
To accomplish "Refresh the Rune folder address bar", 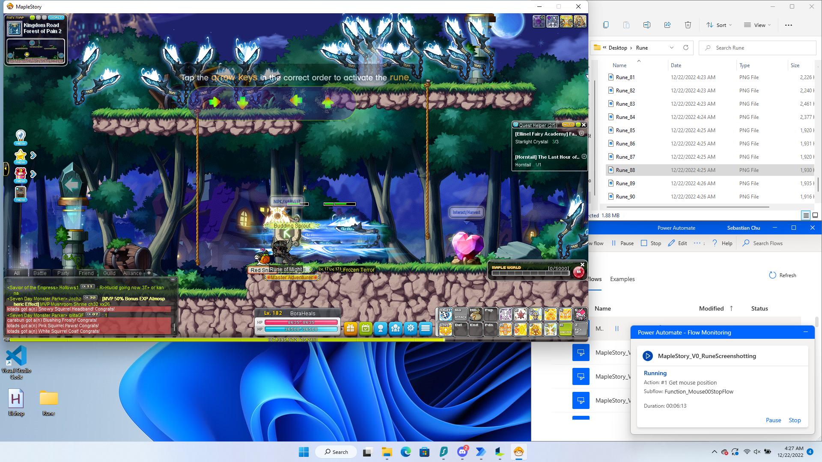I will click(685, 47).
